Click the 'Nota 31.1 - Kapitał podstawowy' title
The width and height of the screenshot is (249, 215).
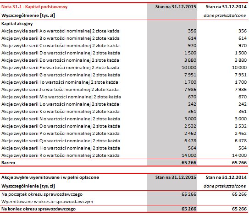34,7
